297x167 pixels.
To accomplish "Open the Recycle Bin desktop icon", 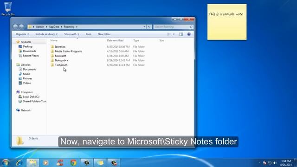I will pyautogui.click(x=8, y=9).
